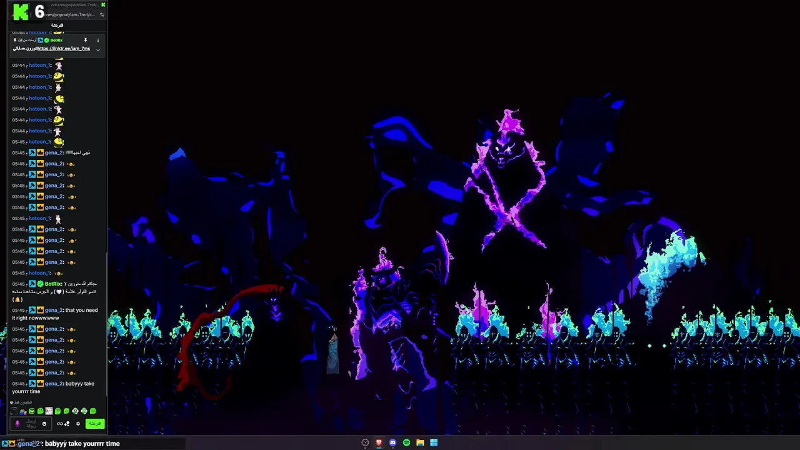This screenshot has height=450, width=800.
Task: Open chat settings with the gear icon
Action: tap(78, 424)
